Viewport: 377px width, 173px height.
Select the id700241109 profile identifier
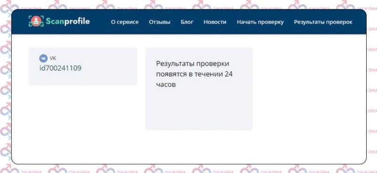(x=60, y=68)
